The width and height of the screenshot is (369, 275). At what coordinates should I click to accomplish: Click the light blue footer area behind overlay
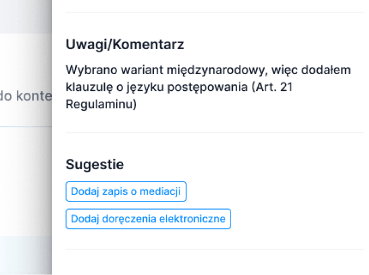[x=26, y=255]
